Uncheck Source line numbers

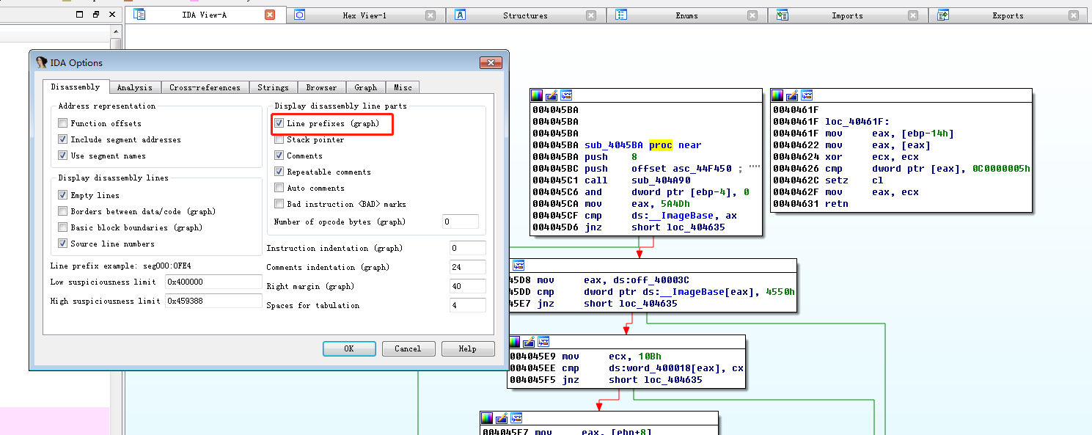coord(62,244)
